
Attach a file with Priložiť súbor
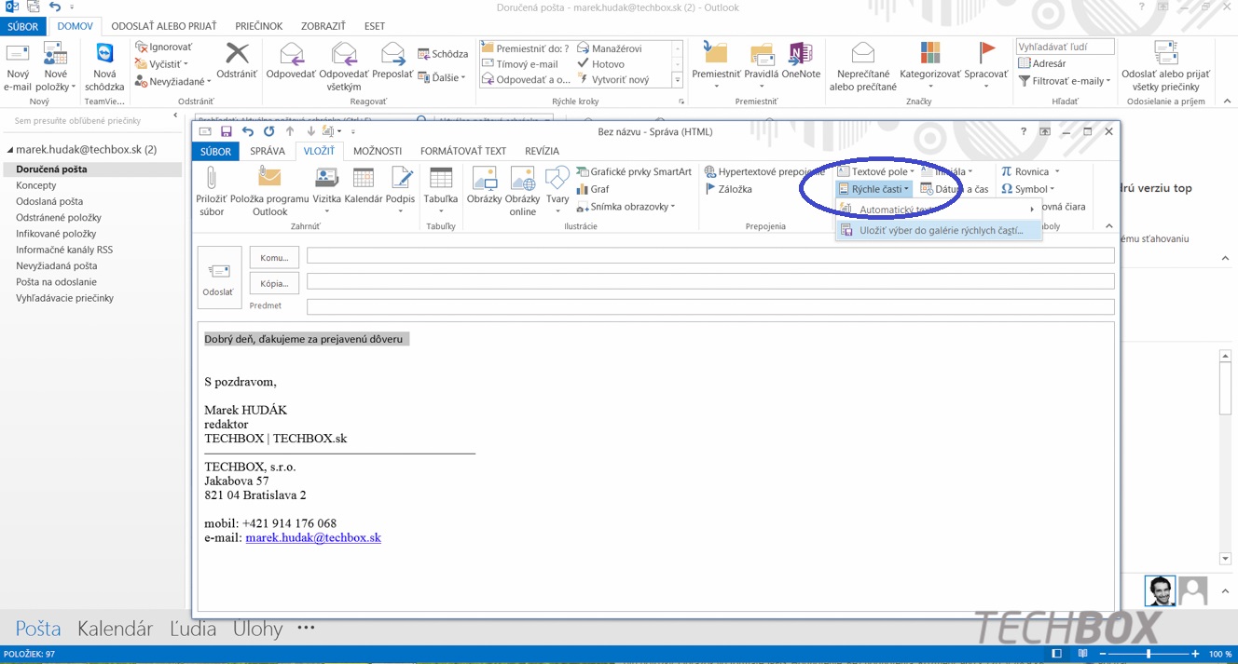212,191
